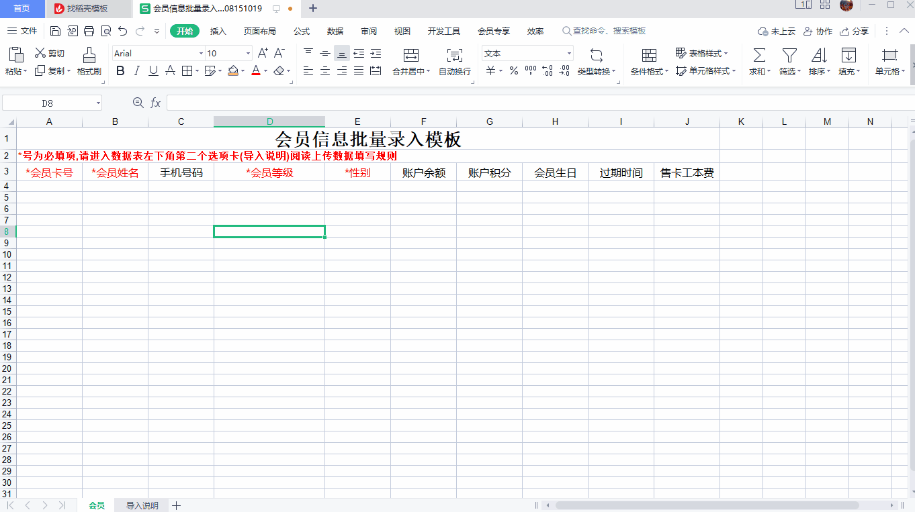Screen dimensions: 915x512
Task: Click the AutoSum icon
Action: click(x=758, y=60)
